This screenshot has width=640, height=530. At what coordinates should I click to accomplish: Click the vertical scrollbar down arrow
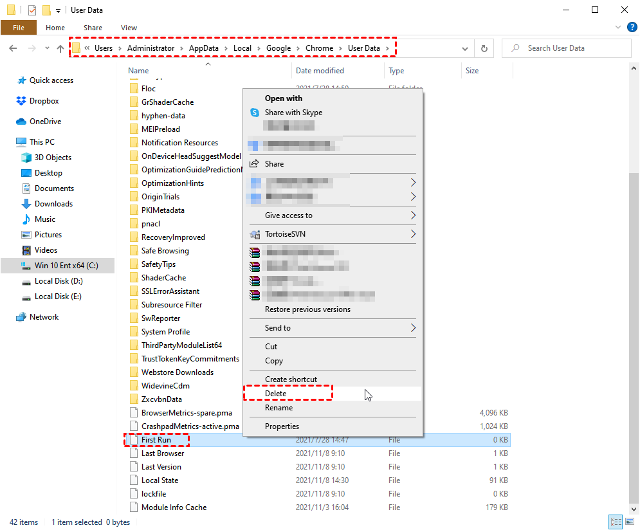pos(634,509)
